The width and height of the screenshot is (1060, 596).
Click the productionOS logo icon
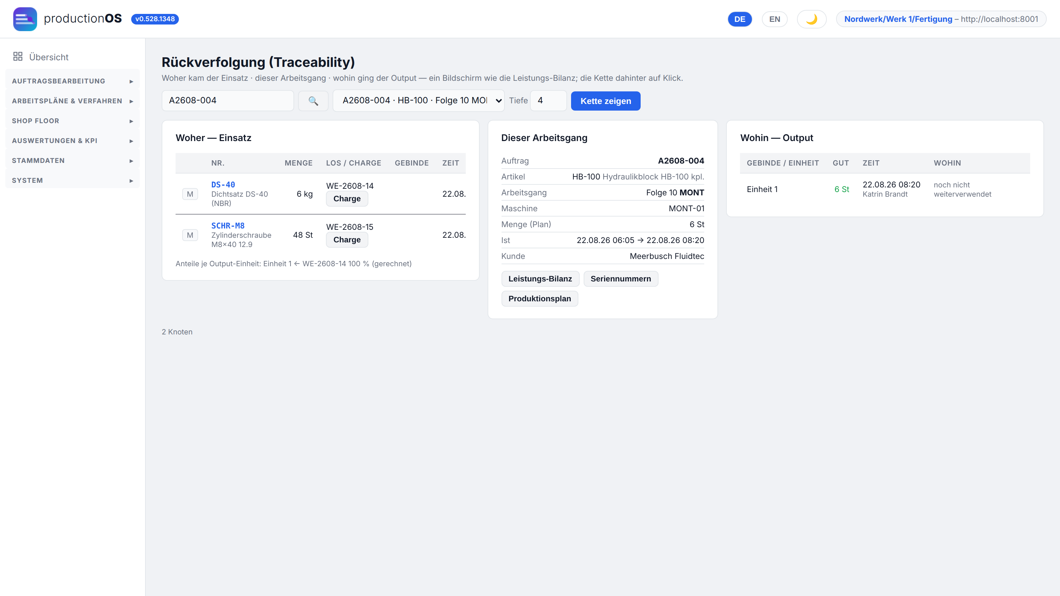[25, 19]
